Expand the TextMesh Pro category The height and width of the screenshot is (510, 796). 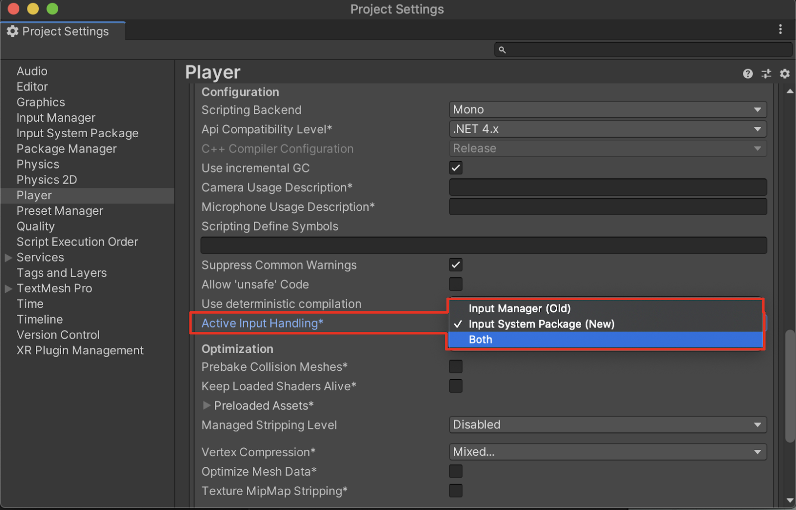[8, 289]
